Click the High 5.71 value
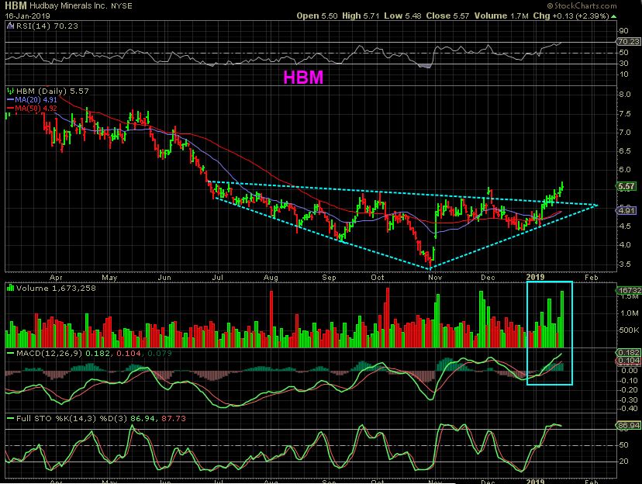 pyautogui.click(x=361, y=16)
